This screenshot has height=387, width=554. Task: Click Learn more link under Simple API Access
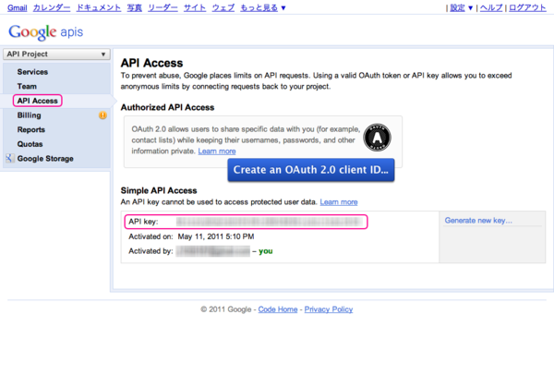(339, 202)
